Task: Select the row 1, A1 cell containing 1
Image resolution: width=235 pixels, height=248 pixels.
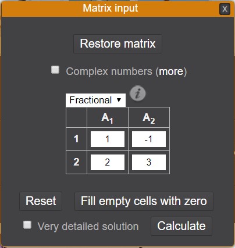Action: pos(108,139)
